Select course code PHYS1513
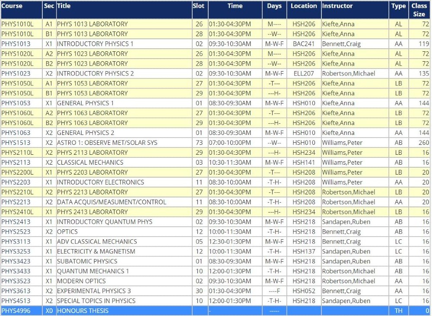The width and height of the screenshot is (432, 316). 16,143
